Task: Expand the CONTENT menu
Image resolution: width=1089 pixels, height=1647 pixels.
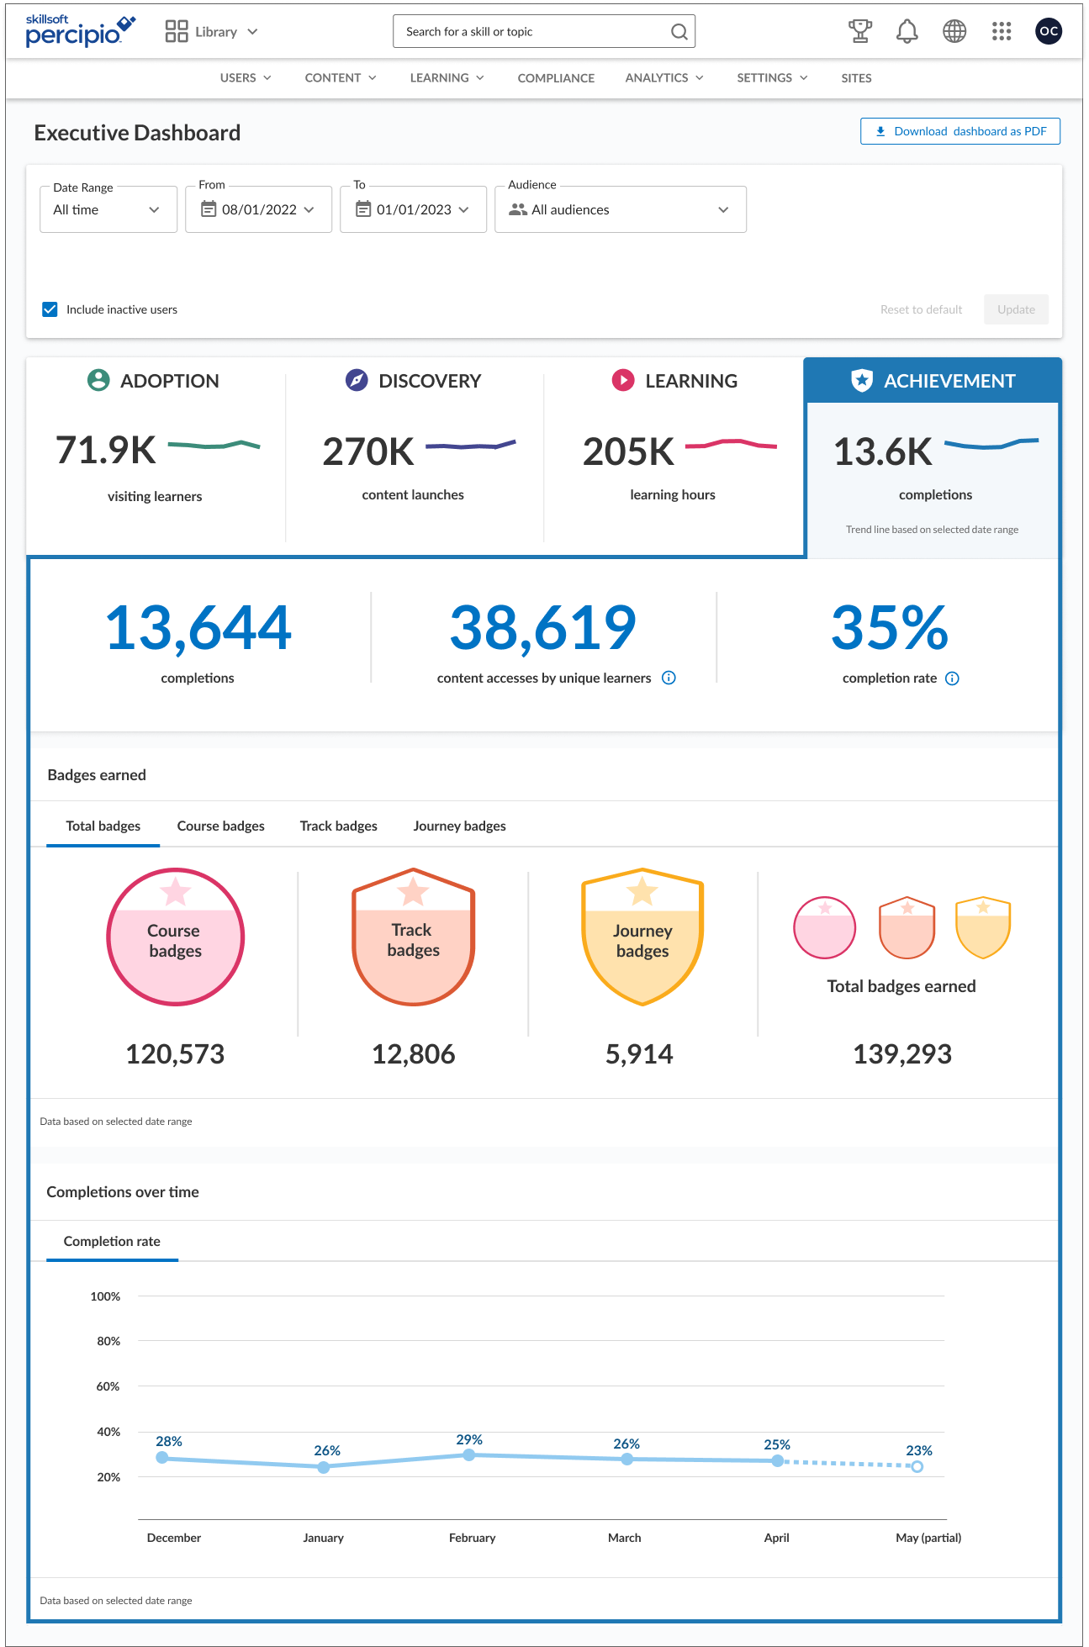Action: tap(341, 77)
